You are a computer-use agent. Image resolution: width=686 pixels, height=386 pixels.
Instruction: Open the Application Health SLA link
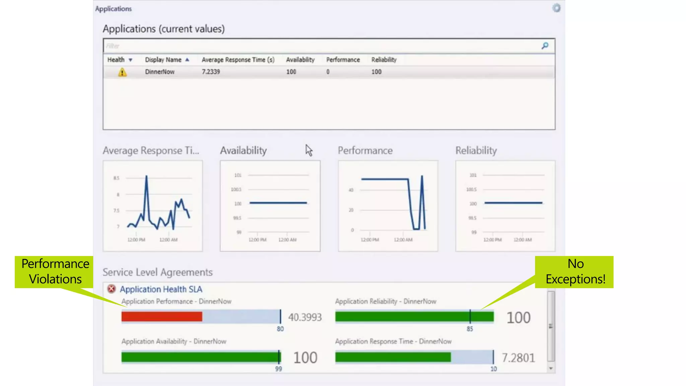[x=161, y=289]
